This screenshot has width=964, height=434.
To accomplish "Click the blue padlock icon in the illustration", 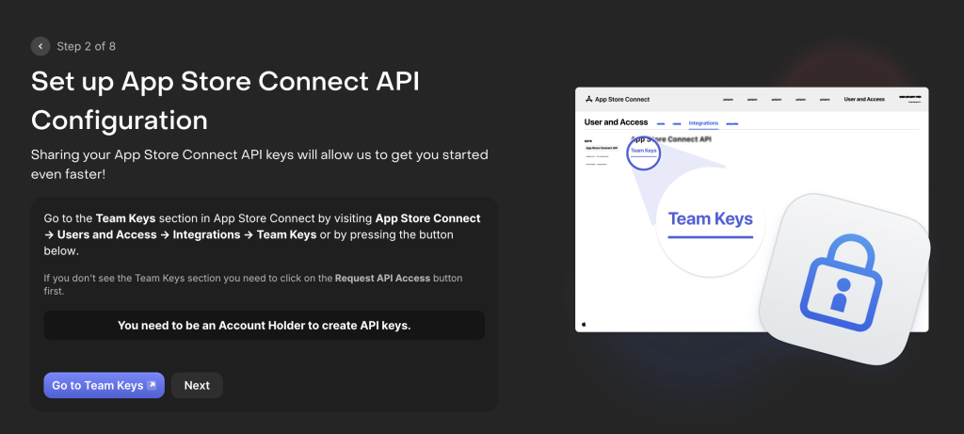I will point(841,284).
